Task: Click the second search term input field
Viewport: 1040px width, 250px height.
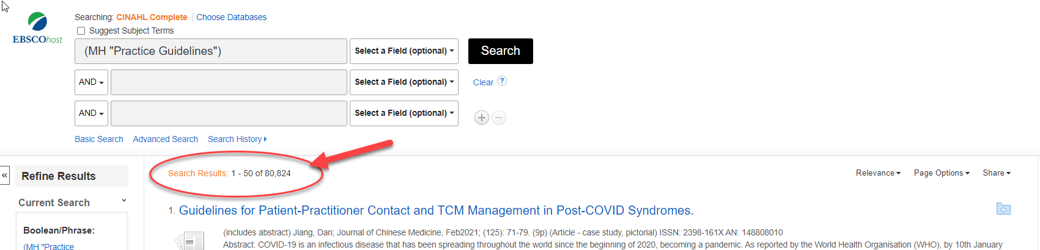Action: (x=229, y=82)
